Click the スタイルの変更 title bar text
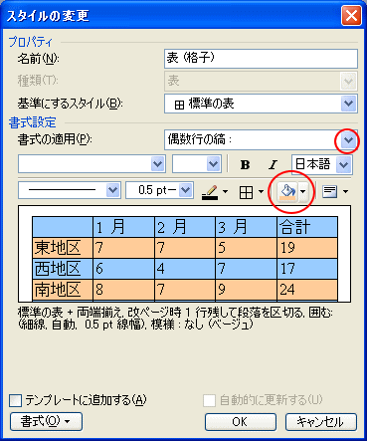Viewport: 367px width, 441px height. click(48, 16)
